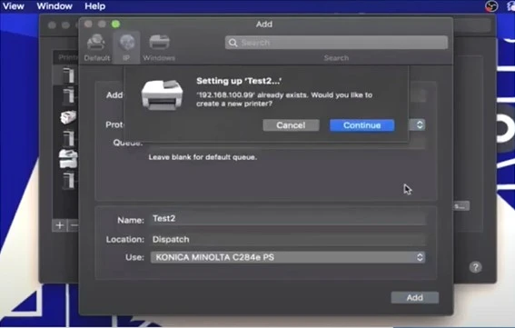Open the View menu

coord(13,6)
